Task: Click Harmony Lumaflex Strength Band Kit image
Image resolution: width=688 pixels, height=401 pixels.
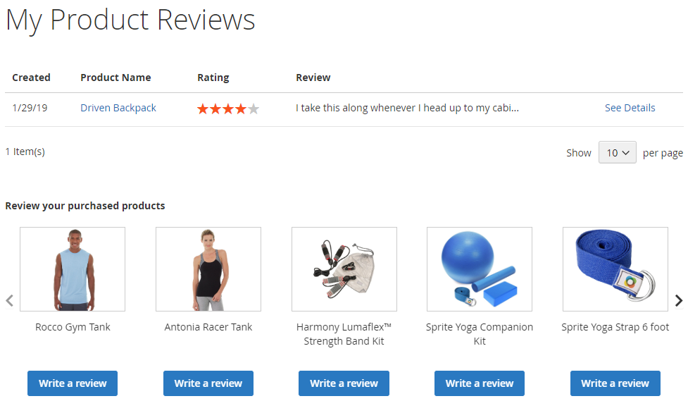Action: tap(344, 269)
